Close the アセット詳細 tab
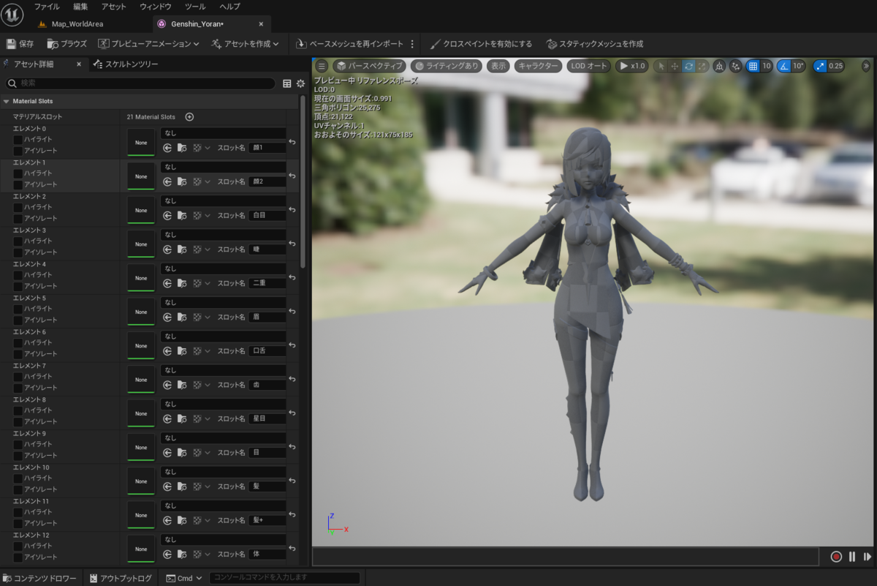 point(79,64)
